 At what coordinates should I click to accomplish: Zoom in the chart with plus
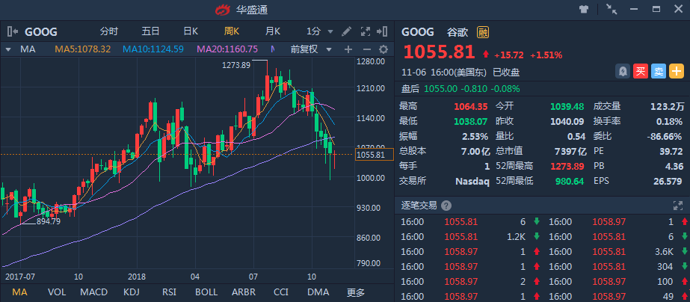point(348,49)
